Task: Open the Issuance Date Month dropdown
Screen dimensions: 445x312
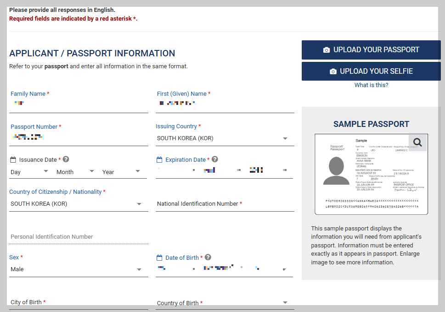Action: pos(75,172)
